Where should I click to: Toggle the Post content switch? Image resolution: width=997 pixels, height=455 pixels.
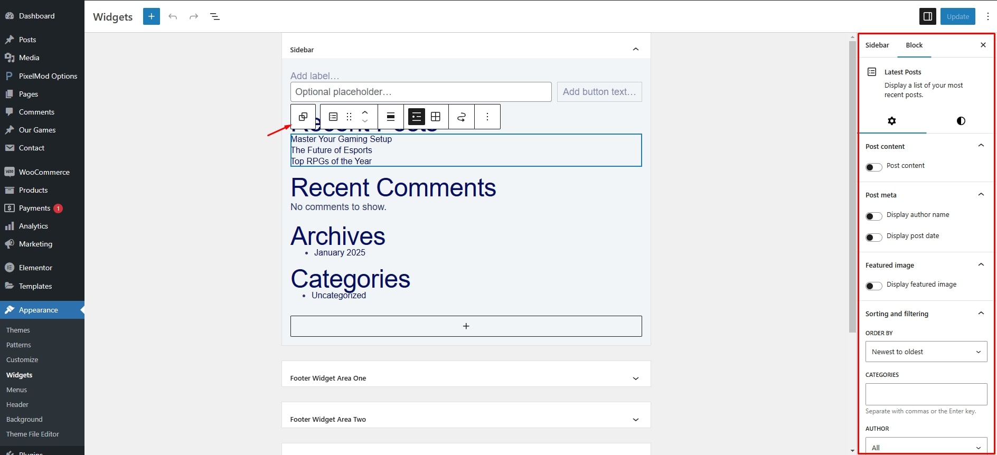(874, 167)
